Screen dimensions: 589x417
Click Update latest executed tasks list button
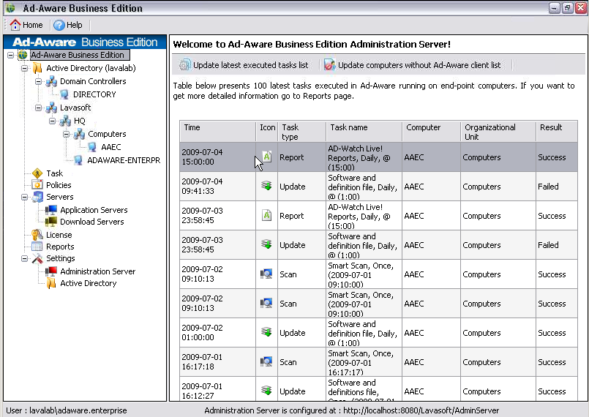pos(244,65)
